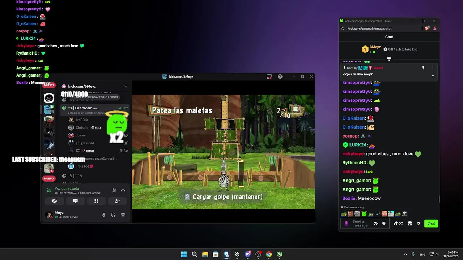Viewport: 463px width, 260px height.
Task: Click 'Gift 1 sub to take 2nd'
Action: pos(400,49)
